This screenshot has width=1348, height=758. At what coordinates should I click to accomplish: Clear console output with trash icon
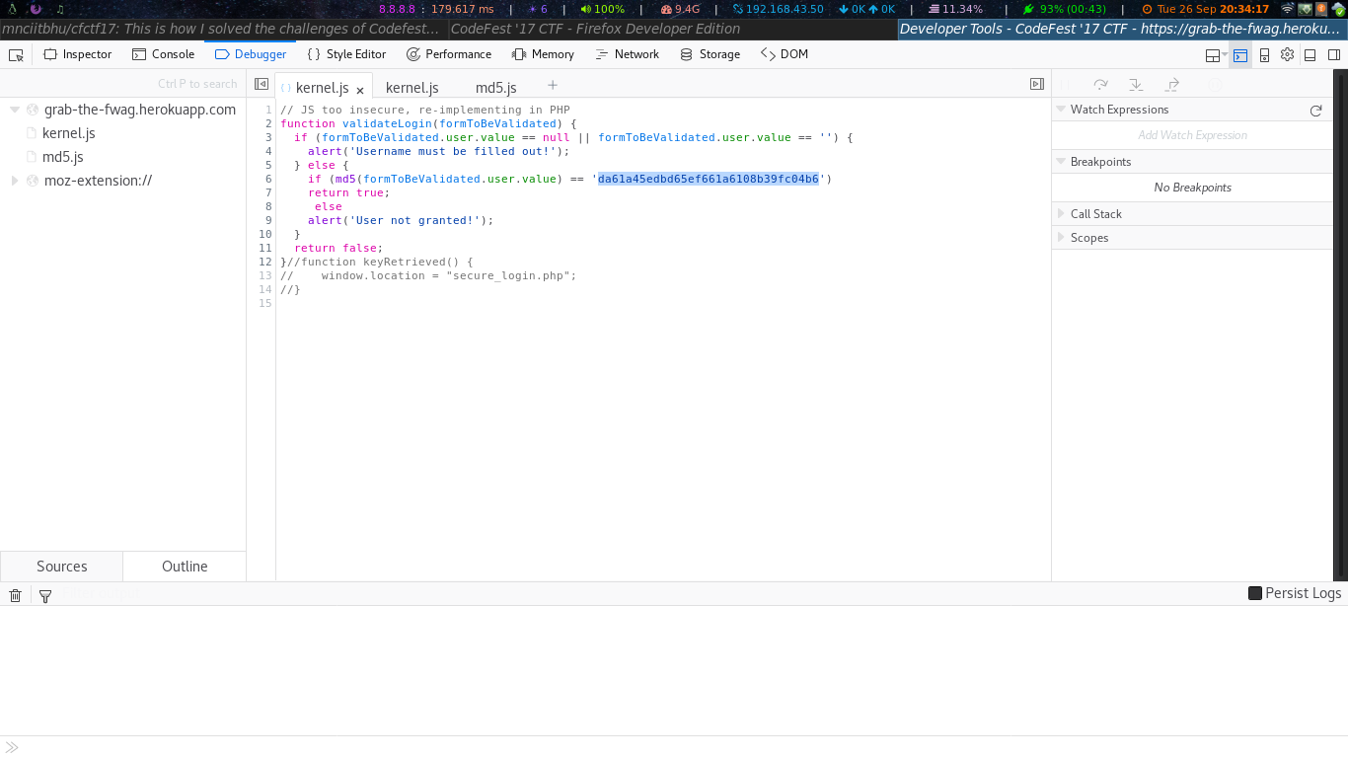[16, 595]
